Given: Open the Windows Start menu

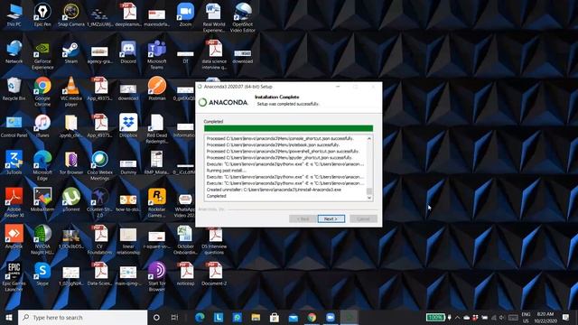Looking at the screenshot, I should click(9, 317).
